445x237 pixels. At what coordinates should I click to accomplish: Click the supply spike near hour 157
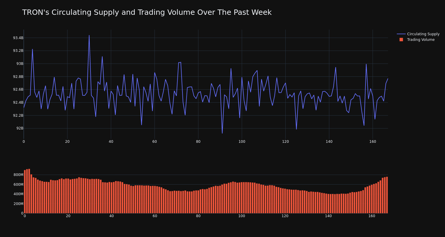coord(366,64)
